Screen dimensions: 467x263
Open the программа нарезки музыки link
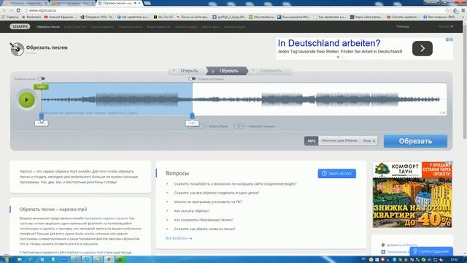pyautogui.click(x=107, y=218)
